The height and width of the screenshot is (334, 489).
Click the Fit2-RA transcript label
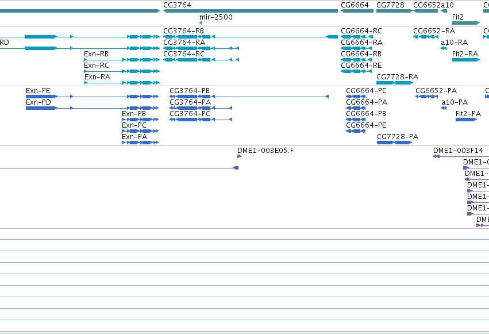click(465, 54)
